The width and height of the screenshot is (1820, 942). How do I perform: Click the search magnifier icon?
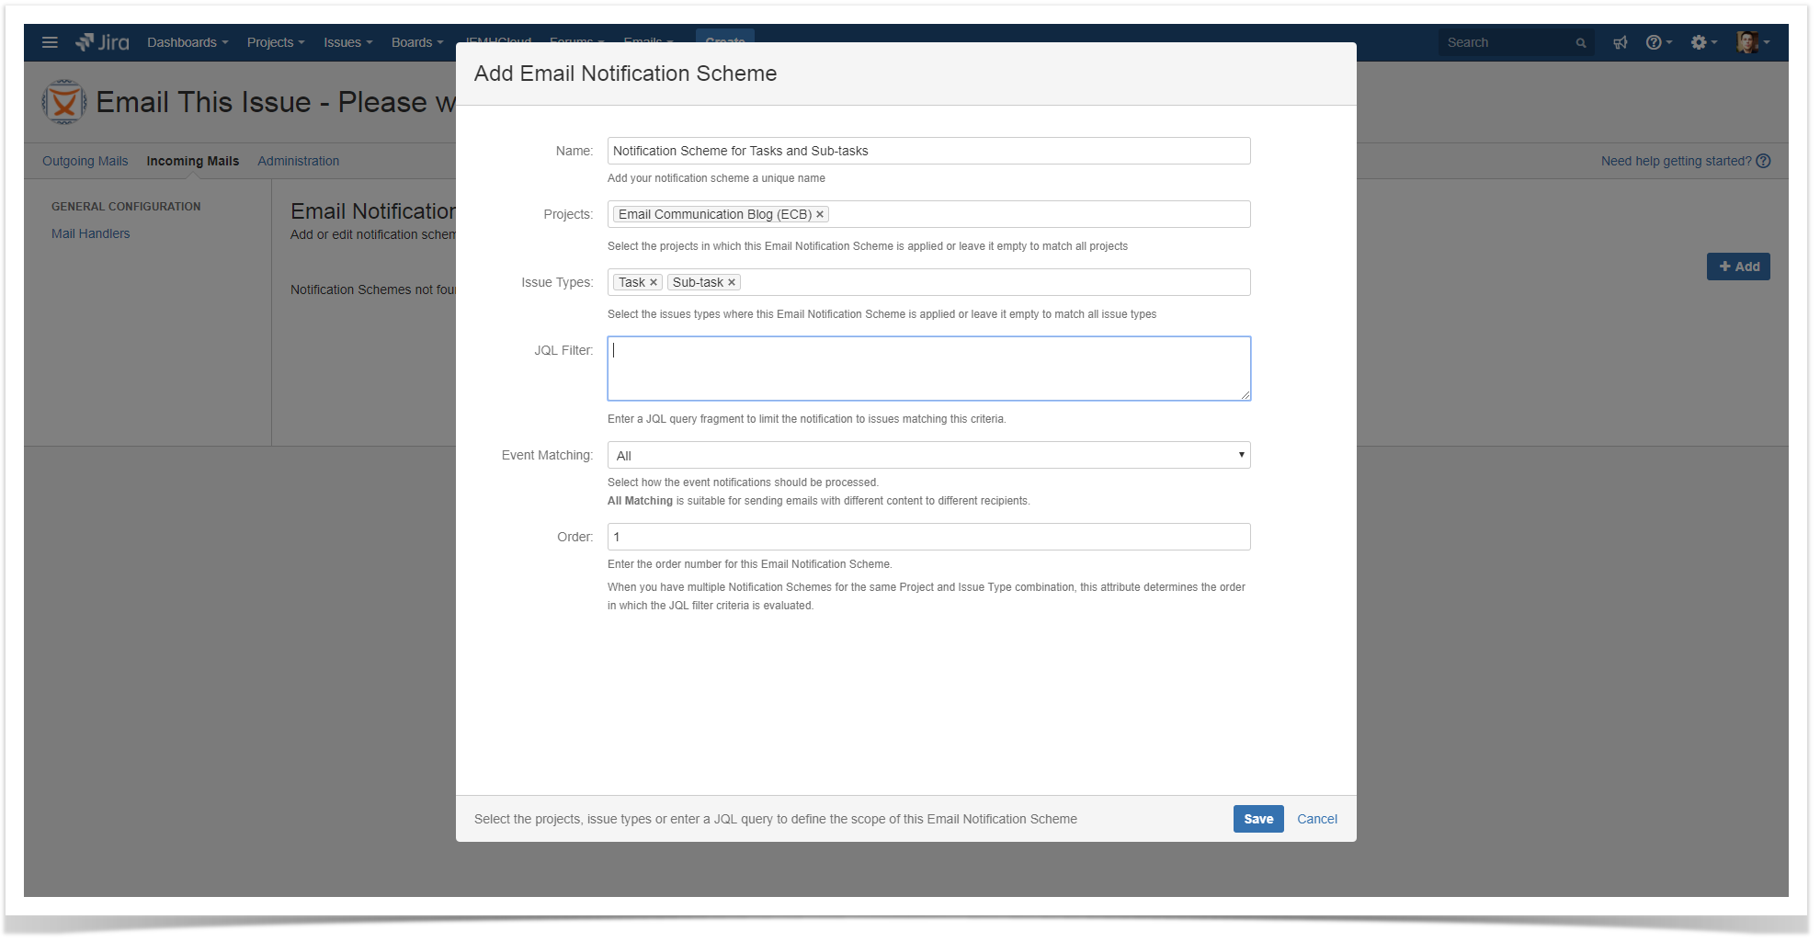click(x=1580, y=43)
